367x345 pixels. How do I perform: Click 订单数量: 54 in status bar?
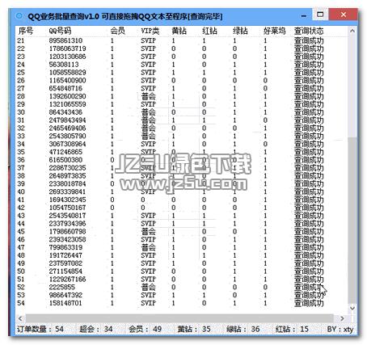[40, 329]
